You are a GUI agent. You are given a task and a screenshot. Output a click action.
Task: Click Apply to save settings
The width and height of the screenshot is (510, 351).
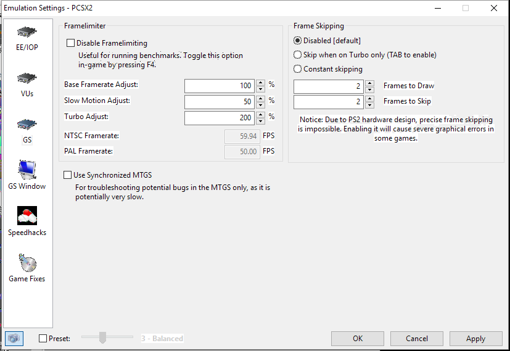click(x=476, y=339)
